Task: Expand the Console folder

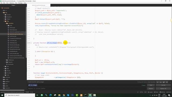Action: click(x=4, y=15)
